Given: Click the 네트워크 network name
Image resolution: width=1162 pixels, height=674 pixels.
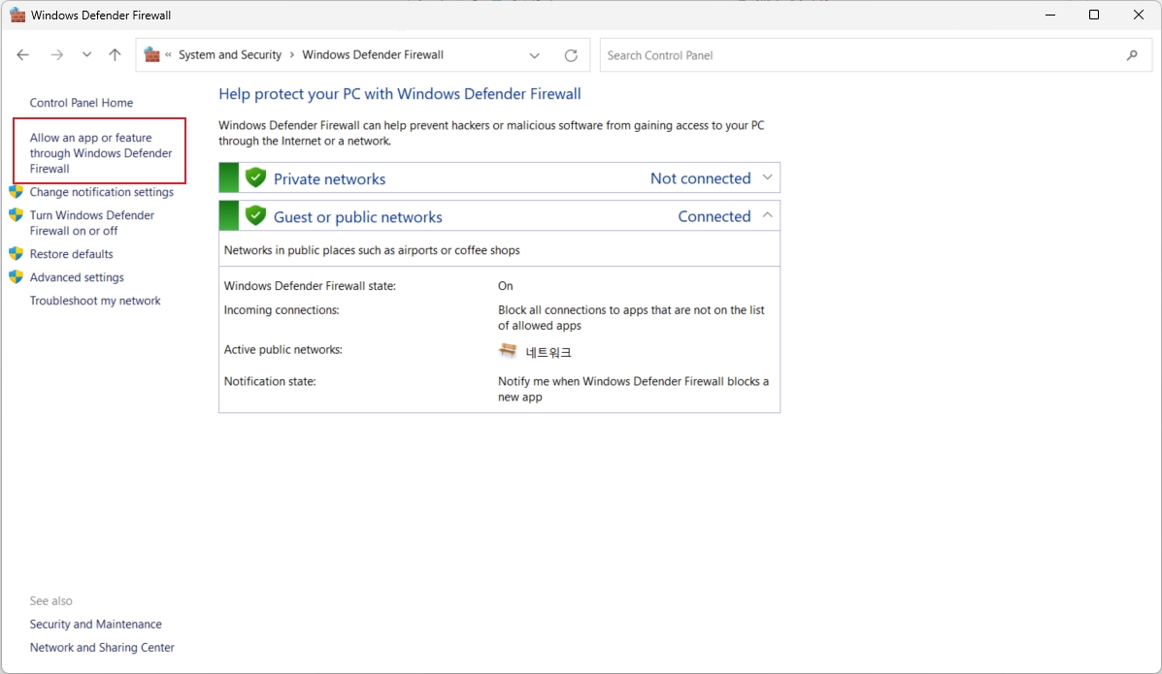Looking at the screenshot, I should pyautogui.click(x=548, y=353).
